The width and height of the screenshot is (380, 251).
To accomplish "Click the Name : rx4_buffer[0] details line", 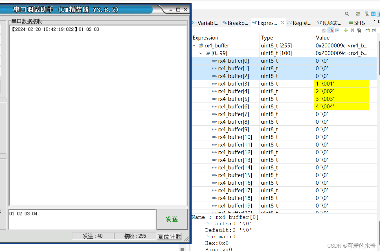I will pyautogui.click(x=225, y=217).
